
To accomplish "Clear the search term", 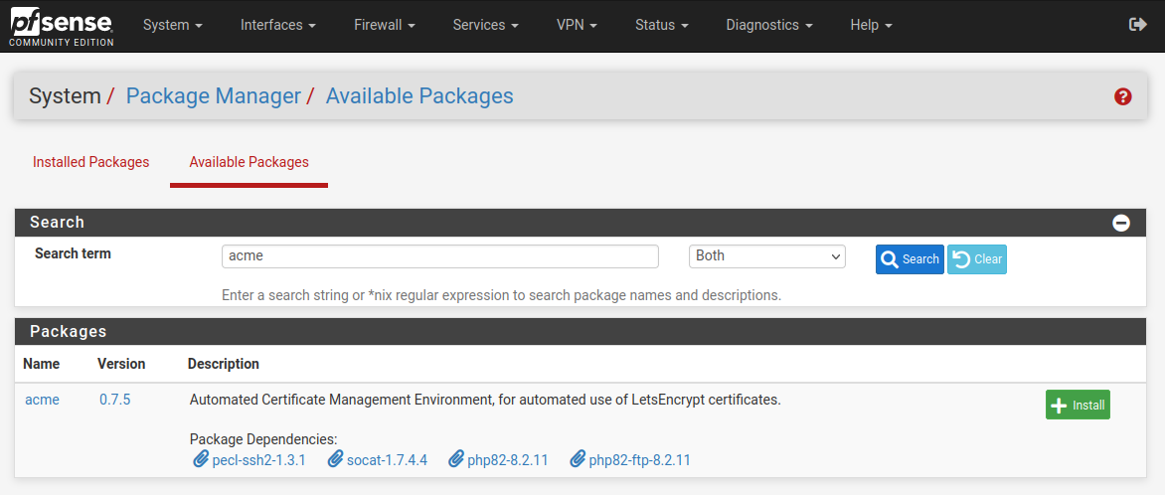I will (x=977, y=259).
